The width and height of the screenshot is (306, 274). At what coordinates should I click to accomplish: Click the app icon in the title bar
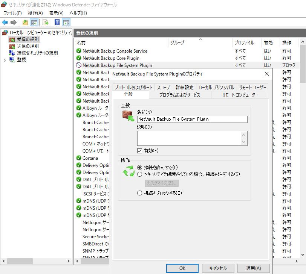coord(4,5)
